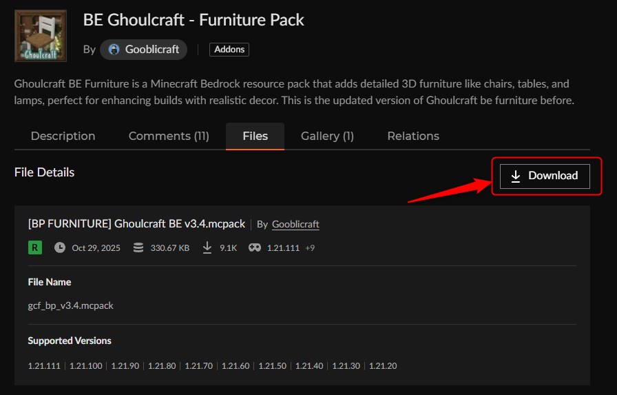Click supported version '1.21.40'
This screenshot has width=617, height=395.
[x=309, y=366]
